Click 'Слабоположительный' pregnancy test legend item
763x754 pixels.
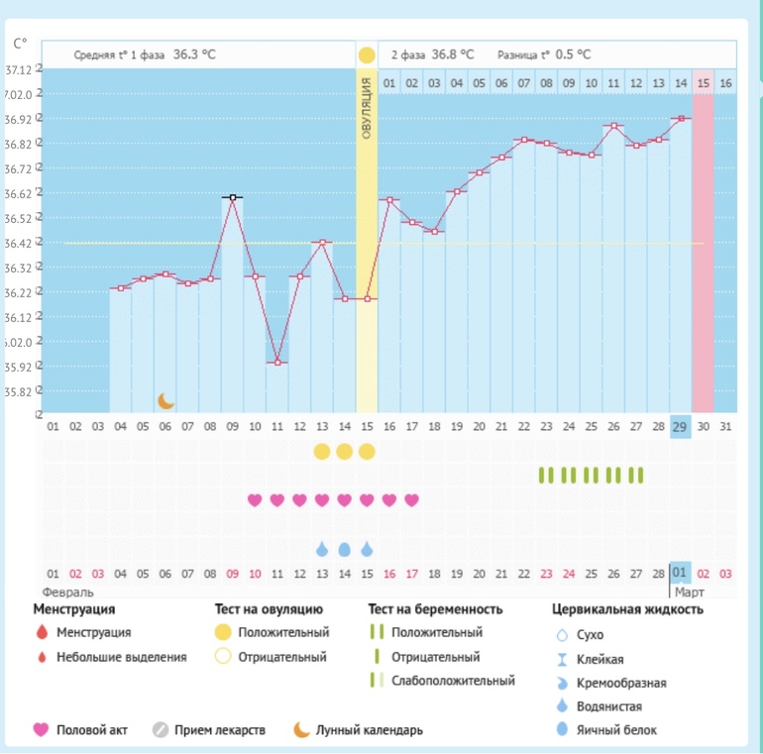[x=450, y=681]
